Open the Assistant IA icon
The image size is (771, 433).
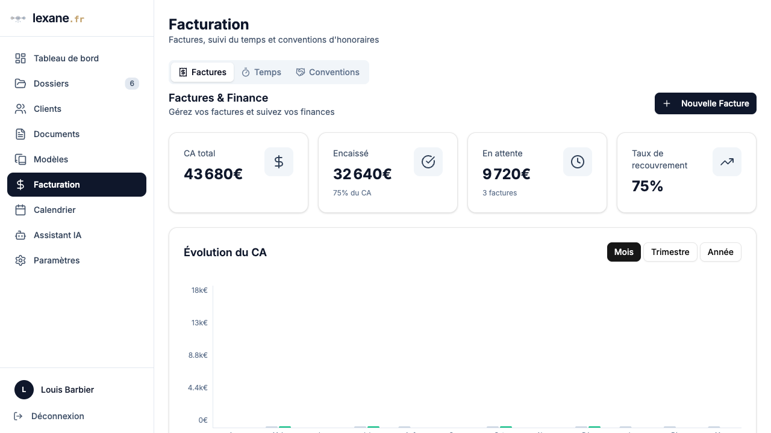pyautogui.click(x=19, y=235)
